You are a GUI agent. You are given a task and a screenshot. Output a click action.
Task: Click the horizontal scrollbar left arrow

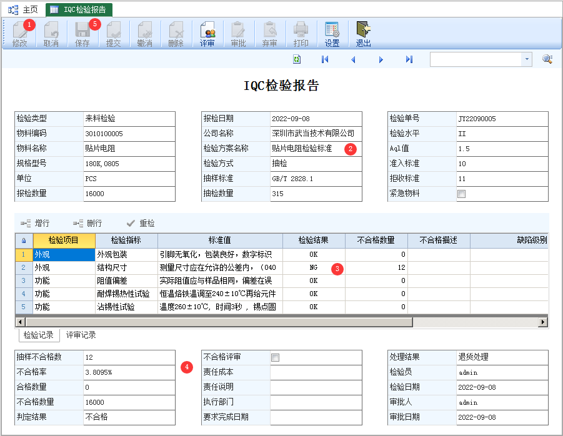click(21, 322)
